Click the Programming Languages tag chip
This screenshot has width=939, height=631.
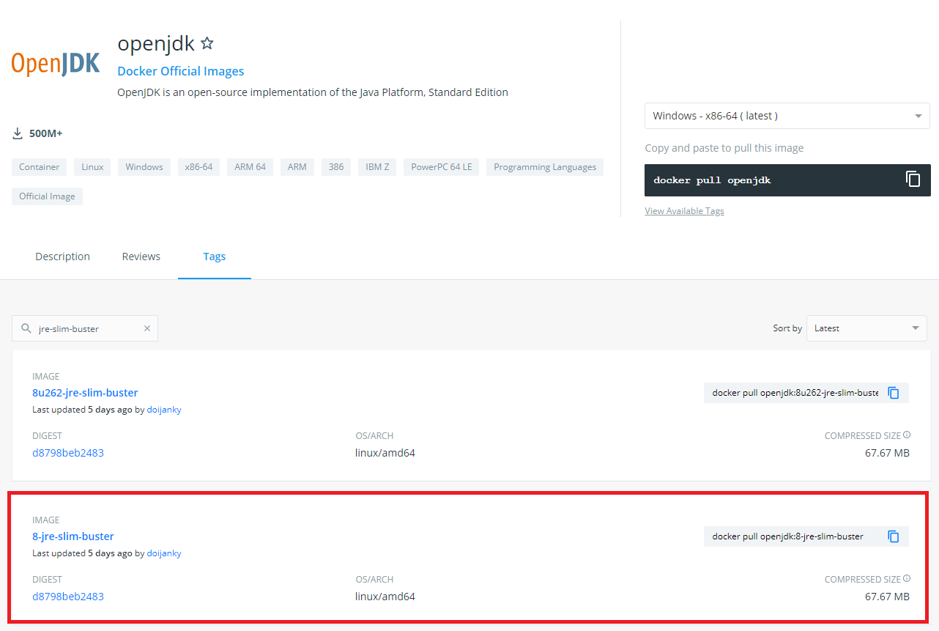pyautogui.click(x=545, y=167)
